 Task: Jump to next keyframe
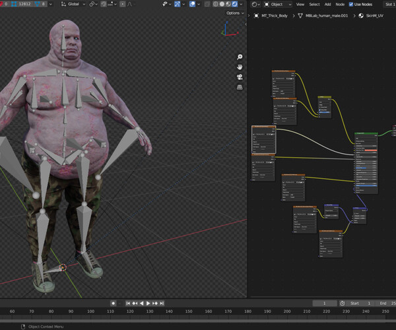155,303
